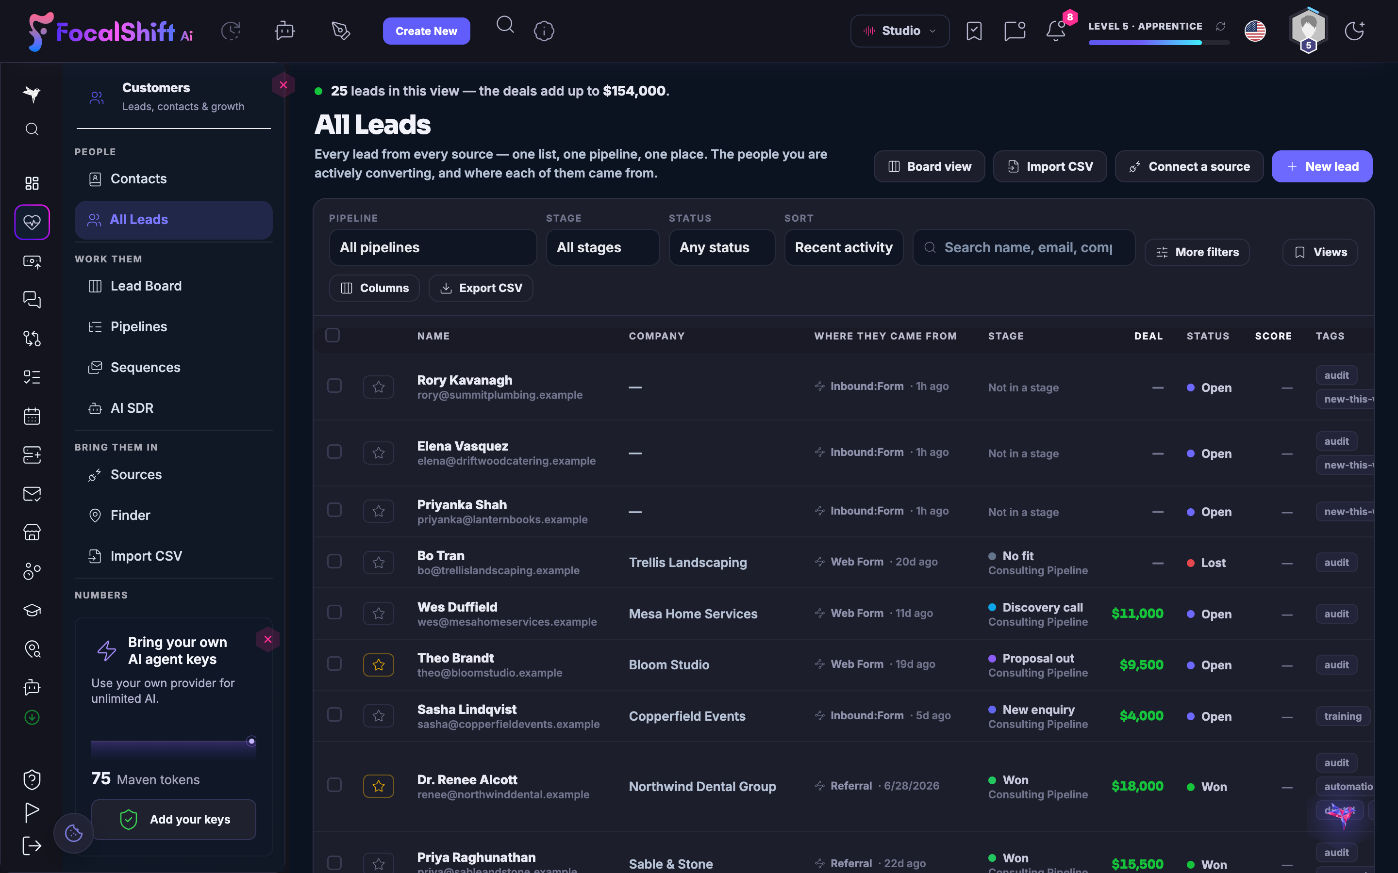Click the logout arrow icon in left rail
The width and height of the screenshot is (1398, 873).
[32, 846]
